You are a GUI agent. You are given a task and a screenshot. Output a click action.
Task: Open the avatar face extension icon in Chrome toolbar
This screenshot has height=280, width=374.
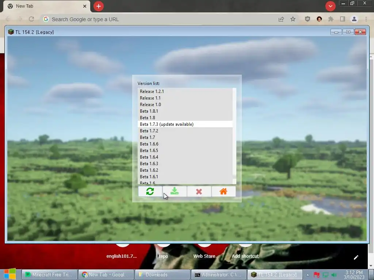pos(319,19)
